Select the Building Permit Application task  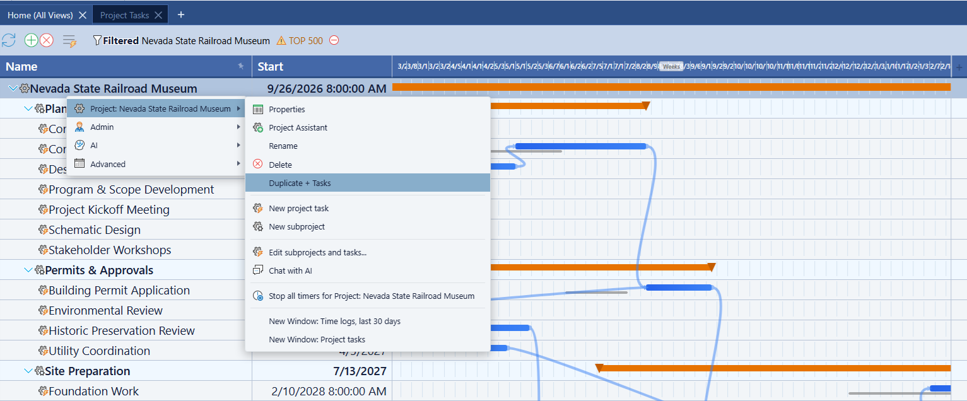click(x=119, y=291)
